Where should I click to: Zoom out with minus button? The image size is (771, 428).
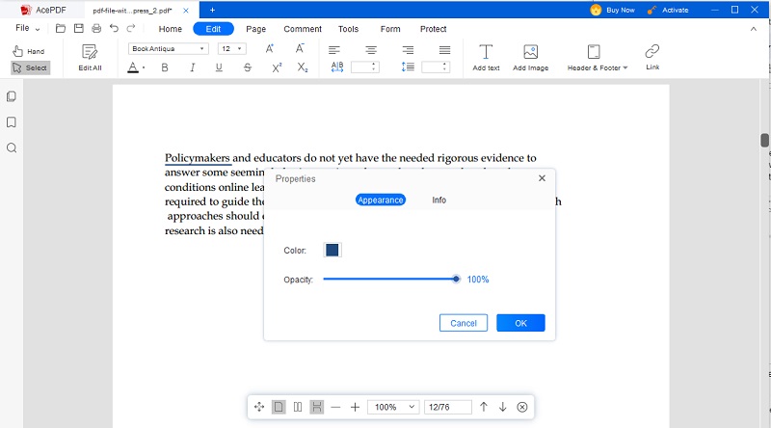click(x=335, y=407)
